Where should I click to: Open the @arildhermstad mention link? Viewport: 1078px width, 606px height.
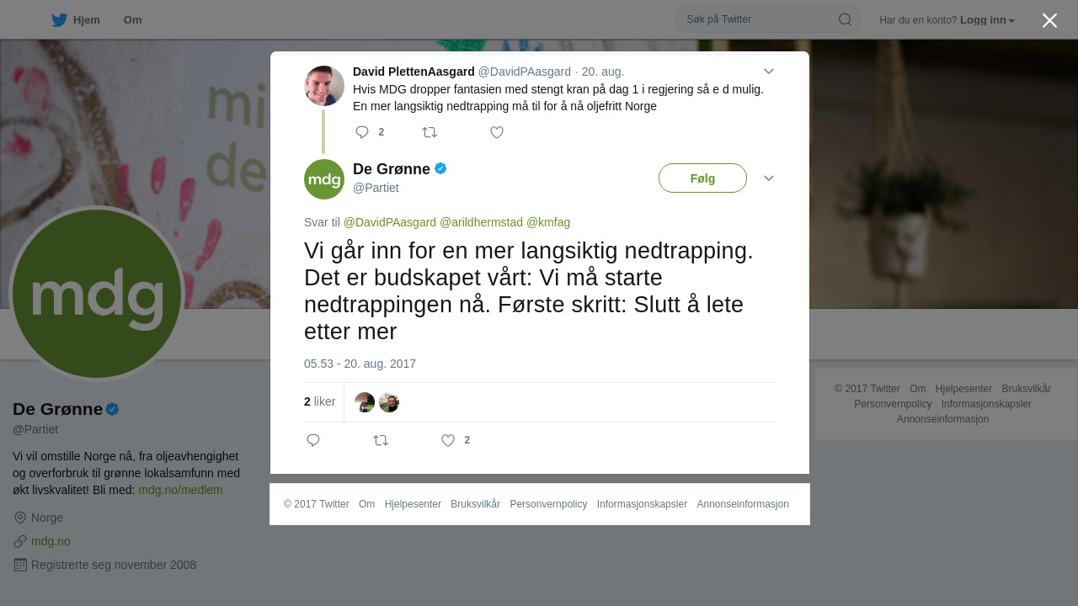pyautogui.click(x=482, y=222)
